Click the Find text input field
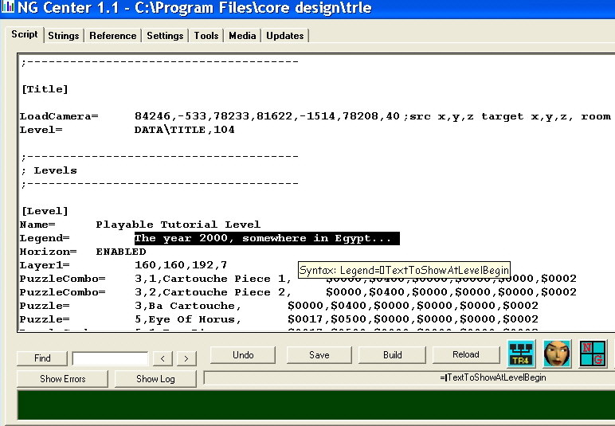 (109, 358)
